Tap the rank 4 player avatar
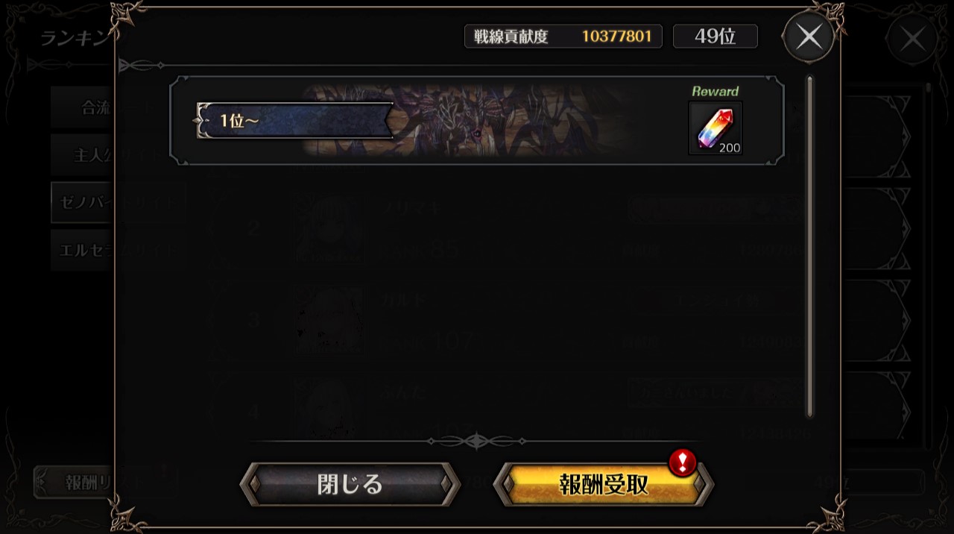 coord(329,410)
